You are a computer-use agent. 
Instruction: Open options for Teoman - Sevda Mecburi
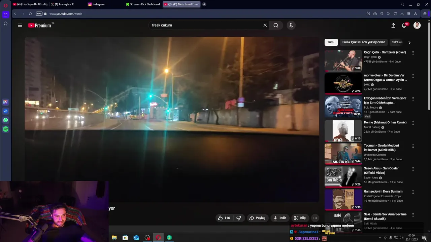click(x=413, y=146)
